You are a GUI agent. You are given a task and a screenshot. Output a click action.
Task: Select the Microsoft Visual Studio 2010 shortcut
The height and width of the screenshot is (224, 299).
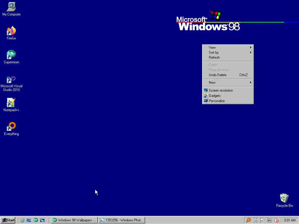11,83
